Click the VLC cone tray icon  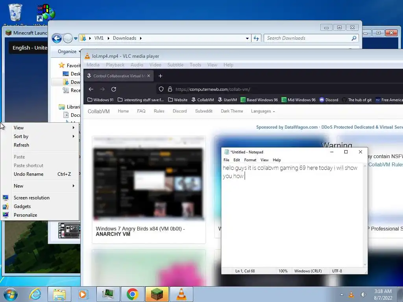coord(351,295)
